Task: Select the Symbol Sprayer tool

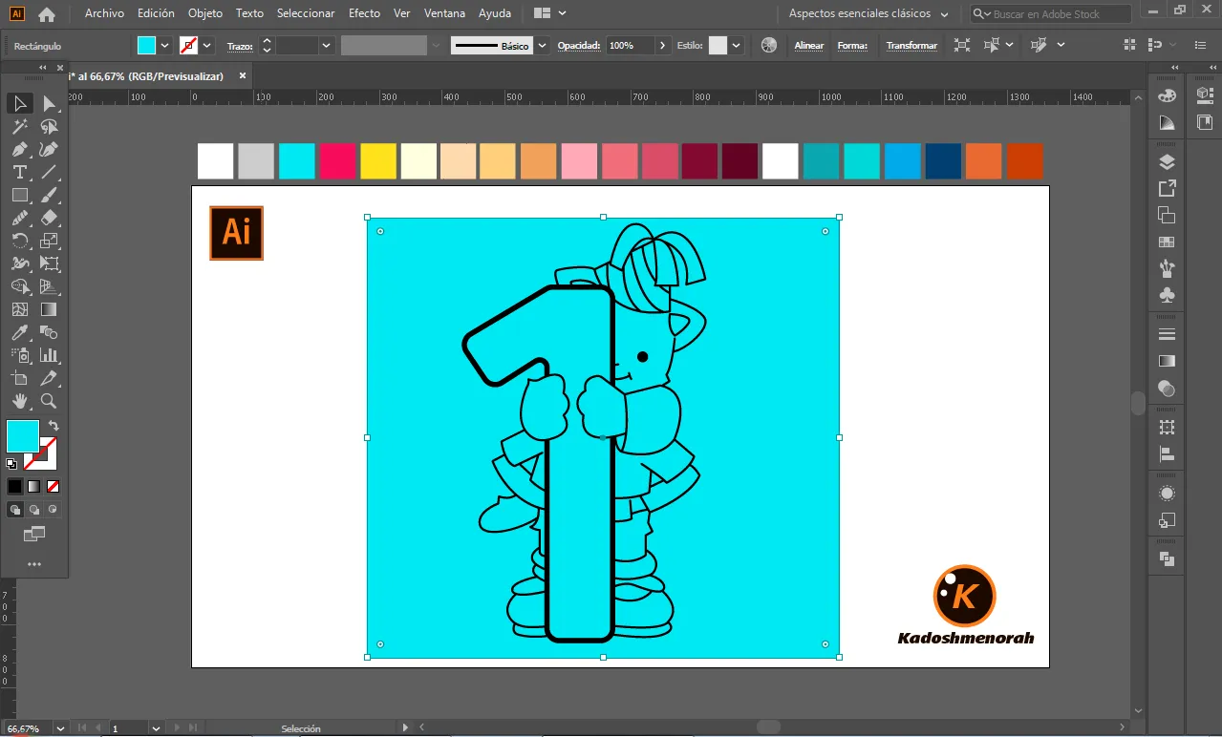Action: pyautogui.click(x=19, y=355)
